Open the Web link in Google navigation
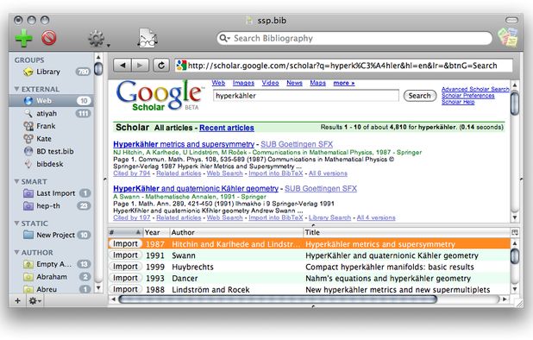Viewport: 533px width, 340px height. tap(218, 83)
